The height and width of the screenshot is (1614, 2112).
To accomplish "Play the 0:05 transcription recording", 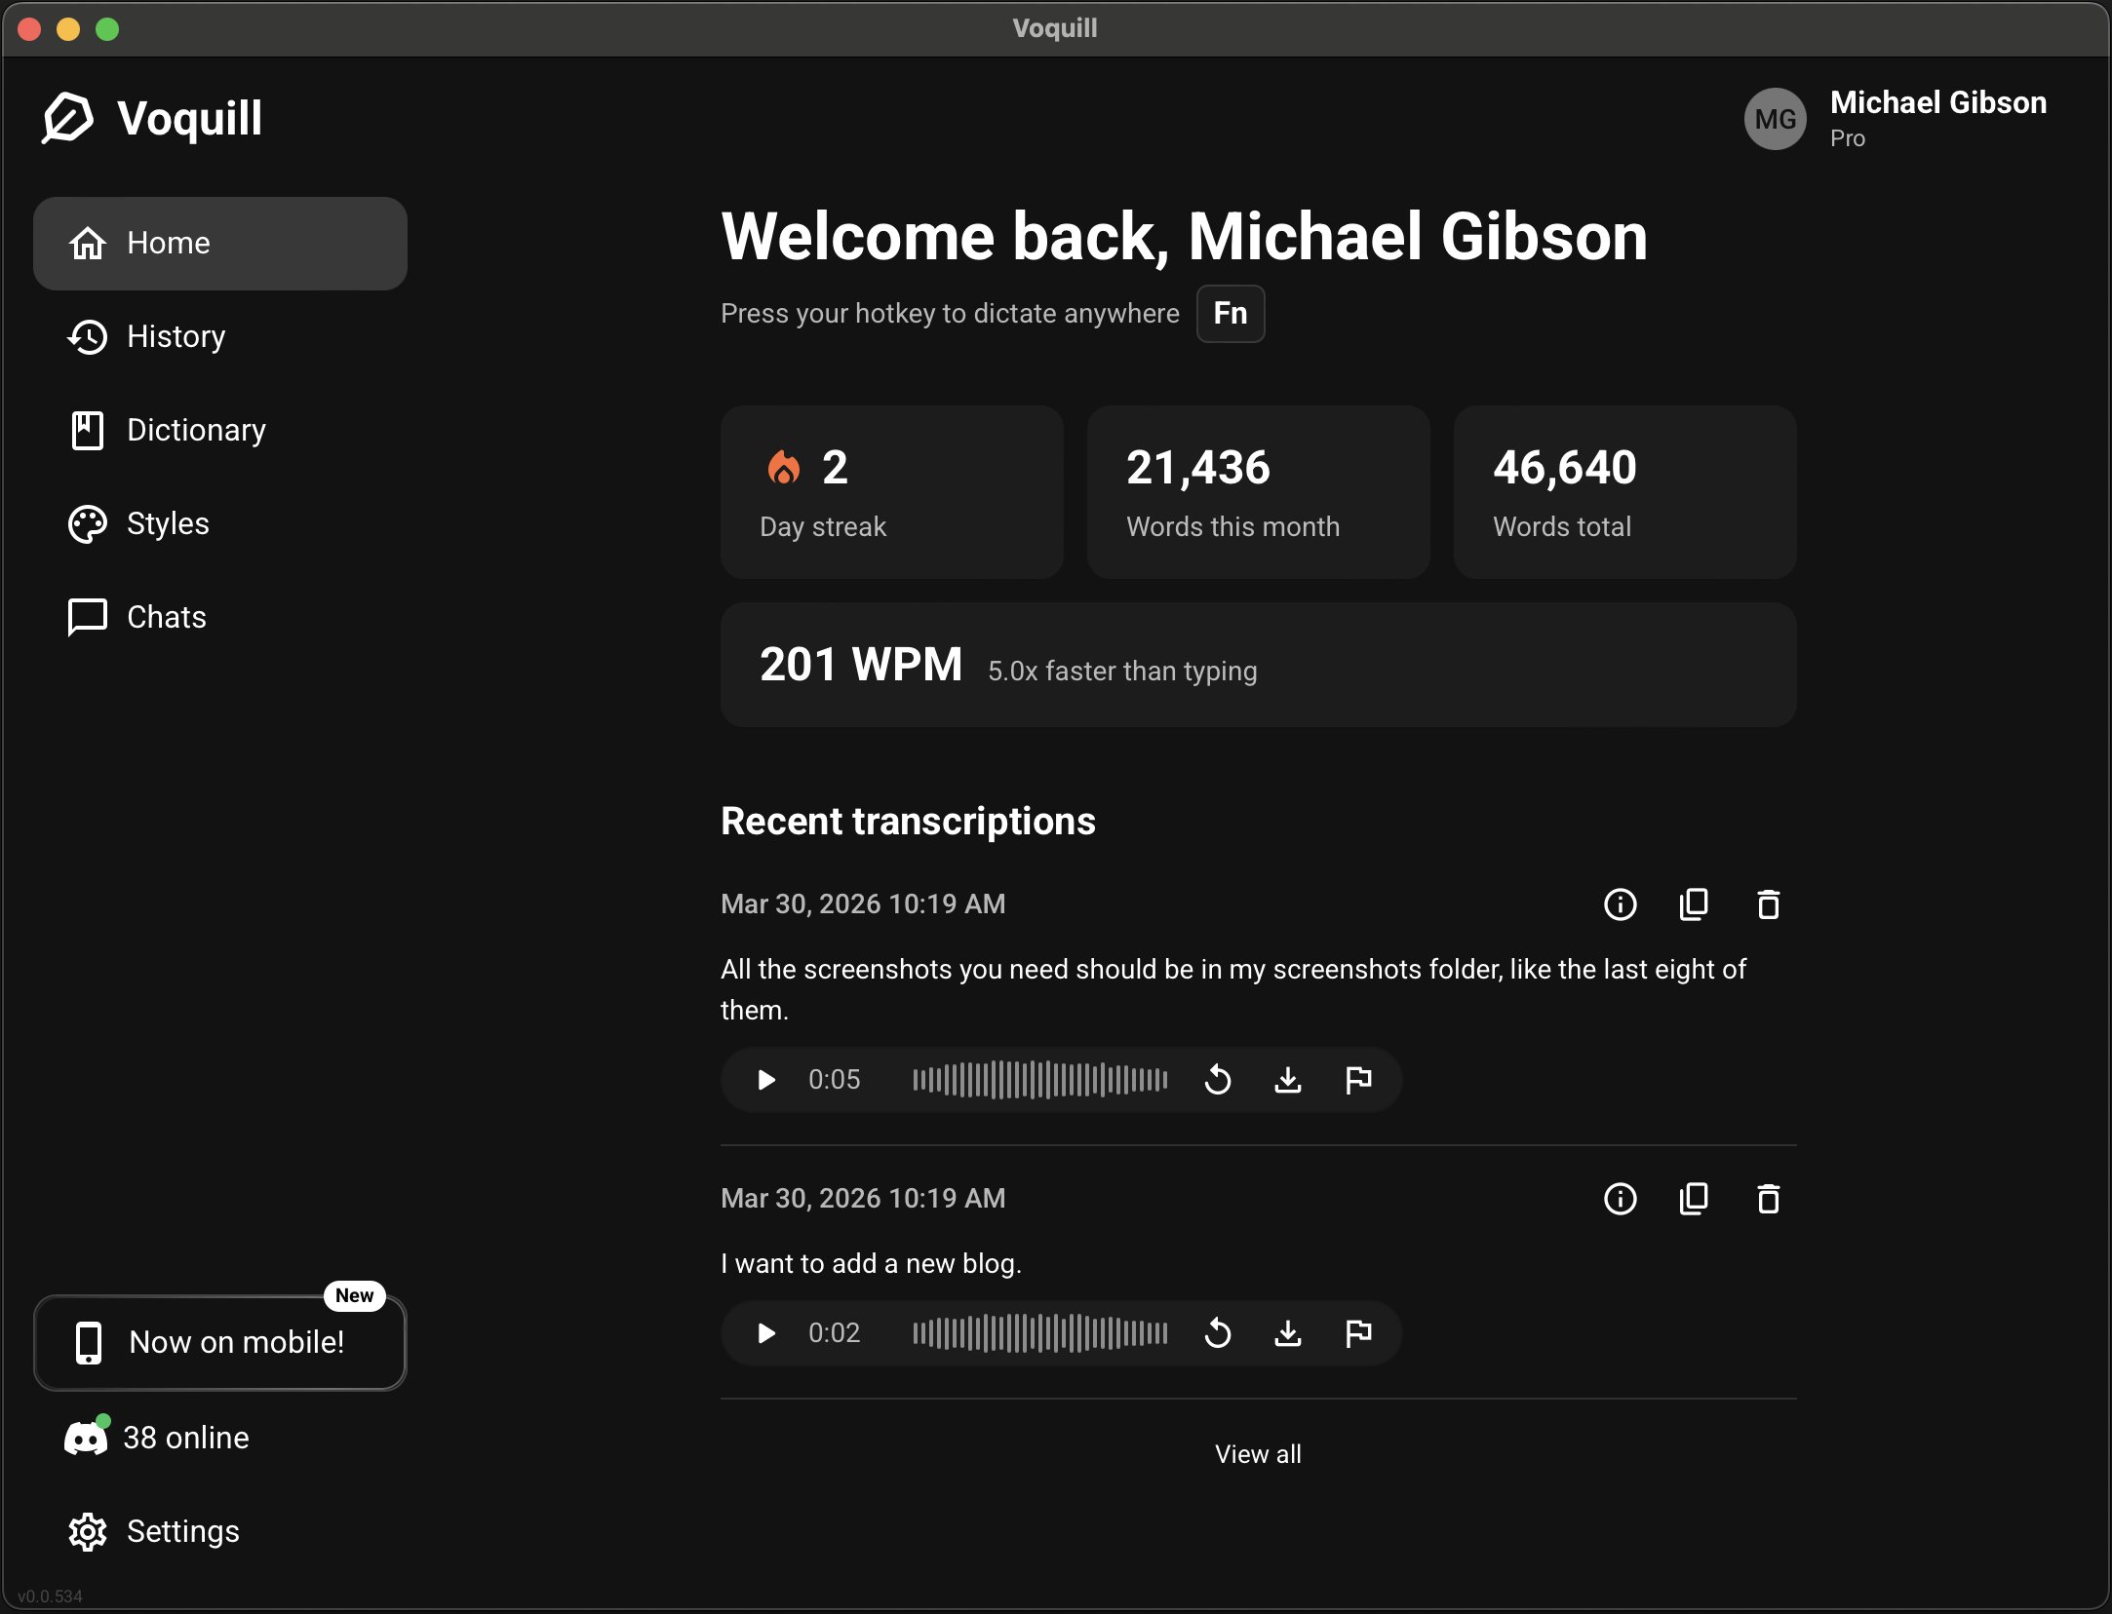I will pos(764,1080).
